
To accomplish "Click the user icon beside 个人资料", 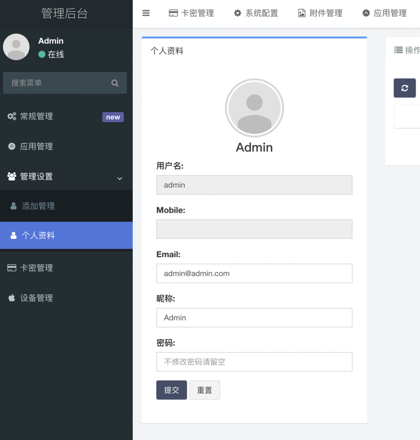I will 13,235.
